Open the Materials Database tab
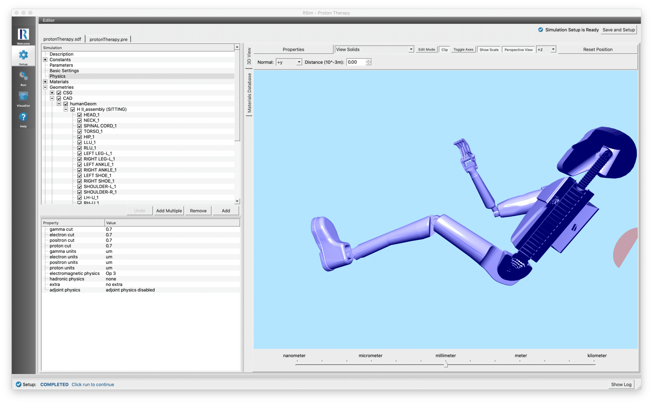 (x=250, y=92)
